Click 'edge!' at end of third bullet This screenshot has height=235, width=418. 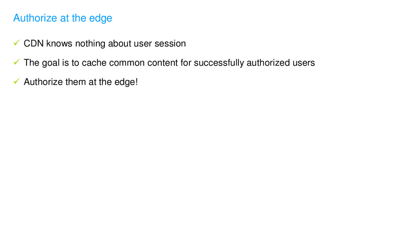[x=126, y=82]
